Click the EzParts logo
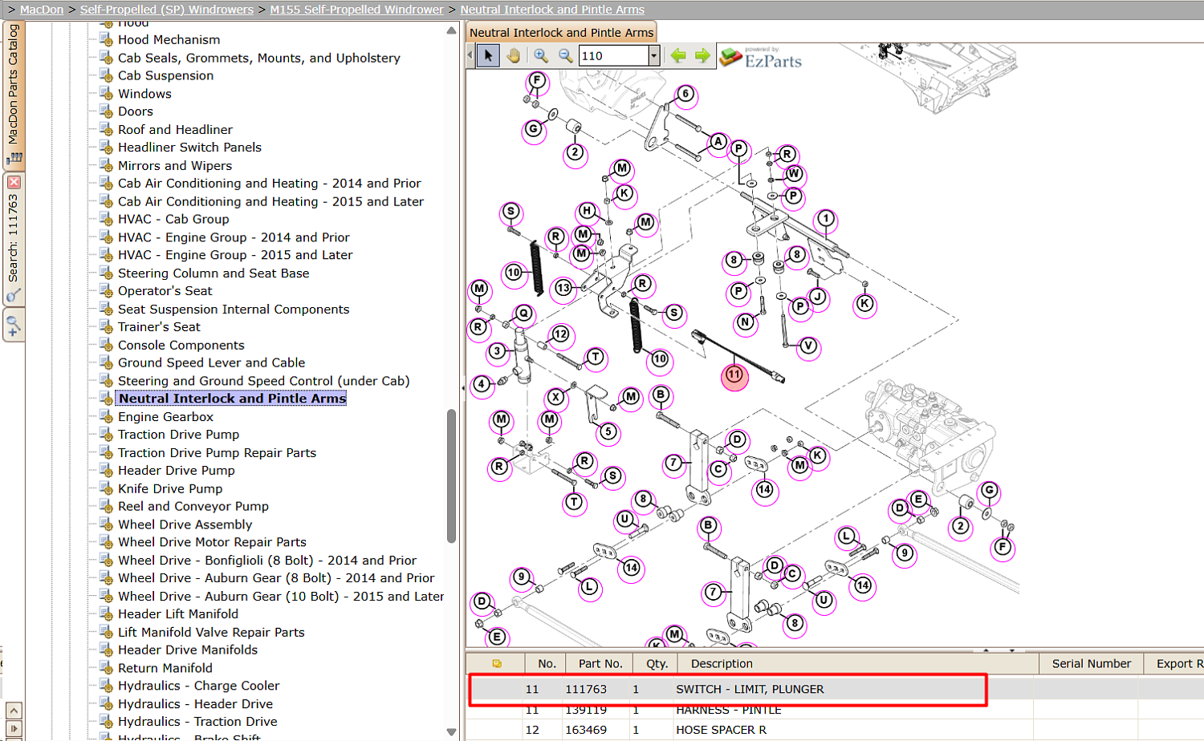 pos(761,57)
